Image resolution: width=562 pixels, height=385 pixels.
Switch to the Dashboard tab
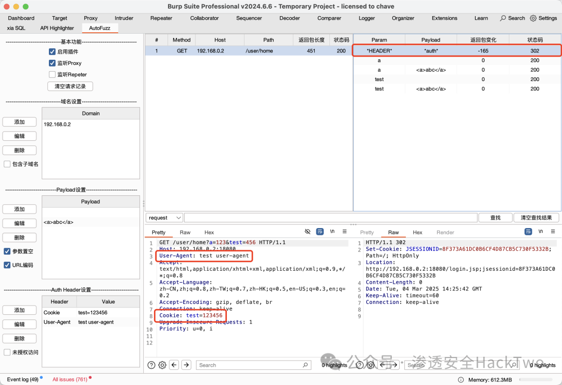pyautogui.click(x=21, y=18)
